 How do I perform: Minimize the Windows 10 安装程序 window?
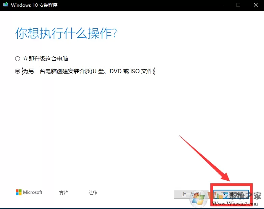(221, 5)
